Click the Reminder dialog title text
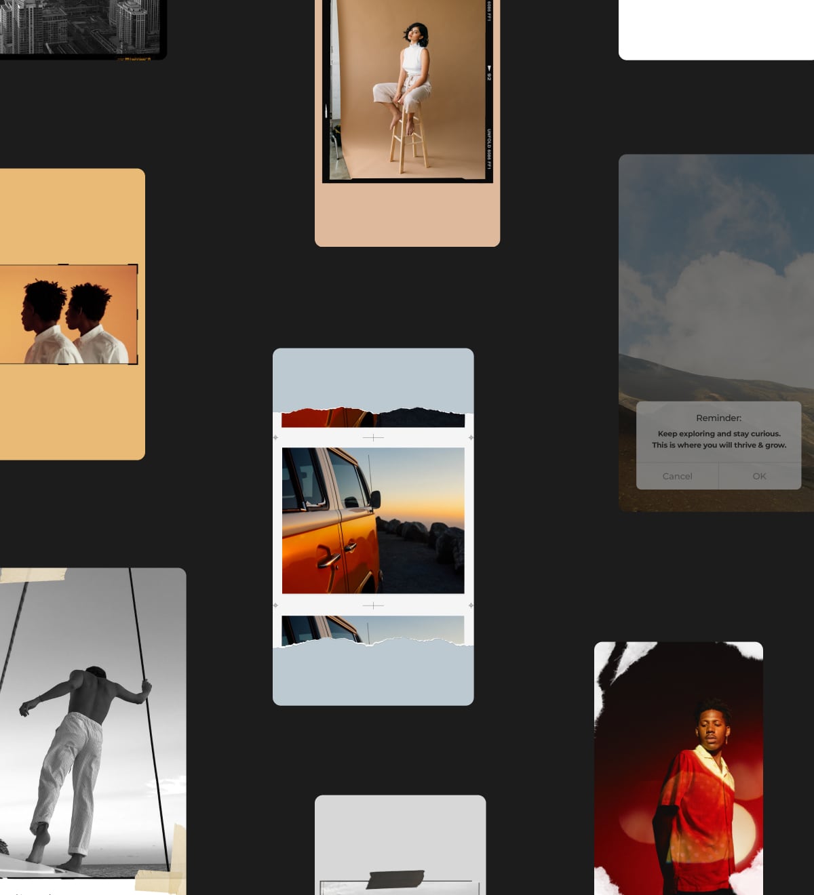This screenshot has width=814, height=895. [719, 418]
